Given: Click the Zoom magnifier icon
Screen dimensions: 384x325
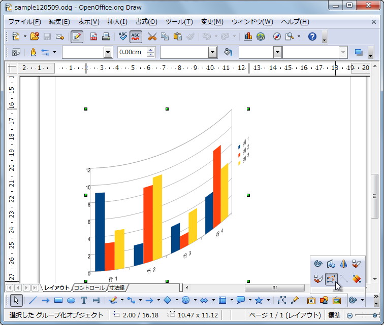Looking at the screenshot, I should click(x=290, y=37).
